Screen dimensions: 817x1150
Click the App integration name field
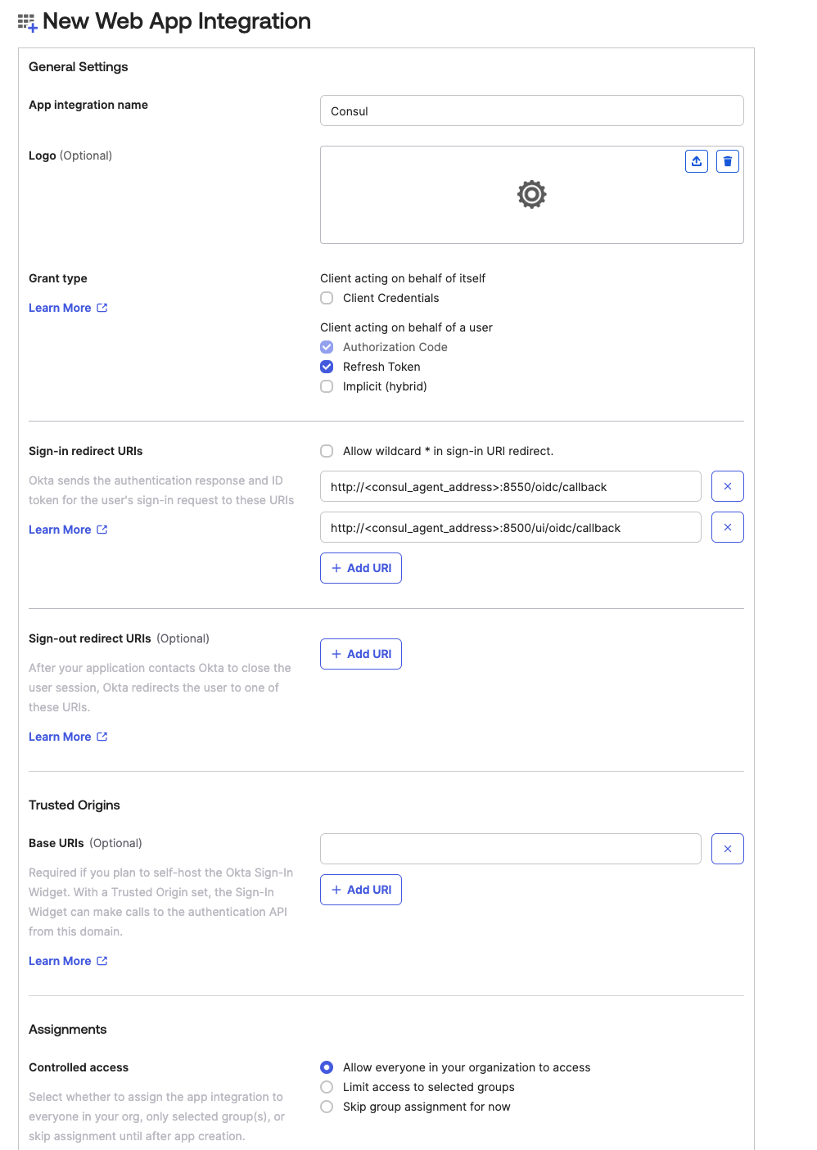(x=531, y=110)
